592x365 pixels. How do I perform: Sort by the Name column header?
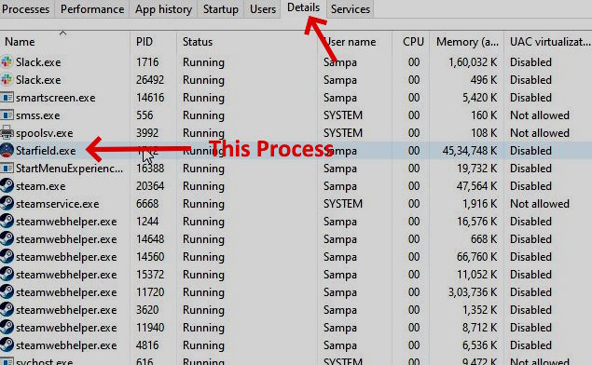(x=64, y=42)
